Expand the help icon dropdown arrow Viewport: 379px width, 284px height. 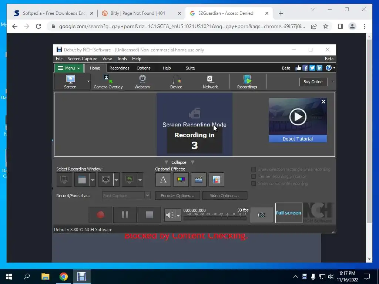tap(334, 68)
